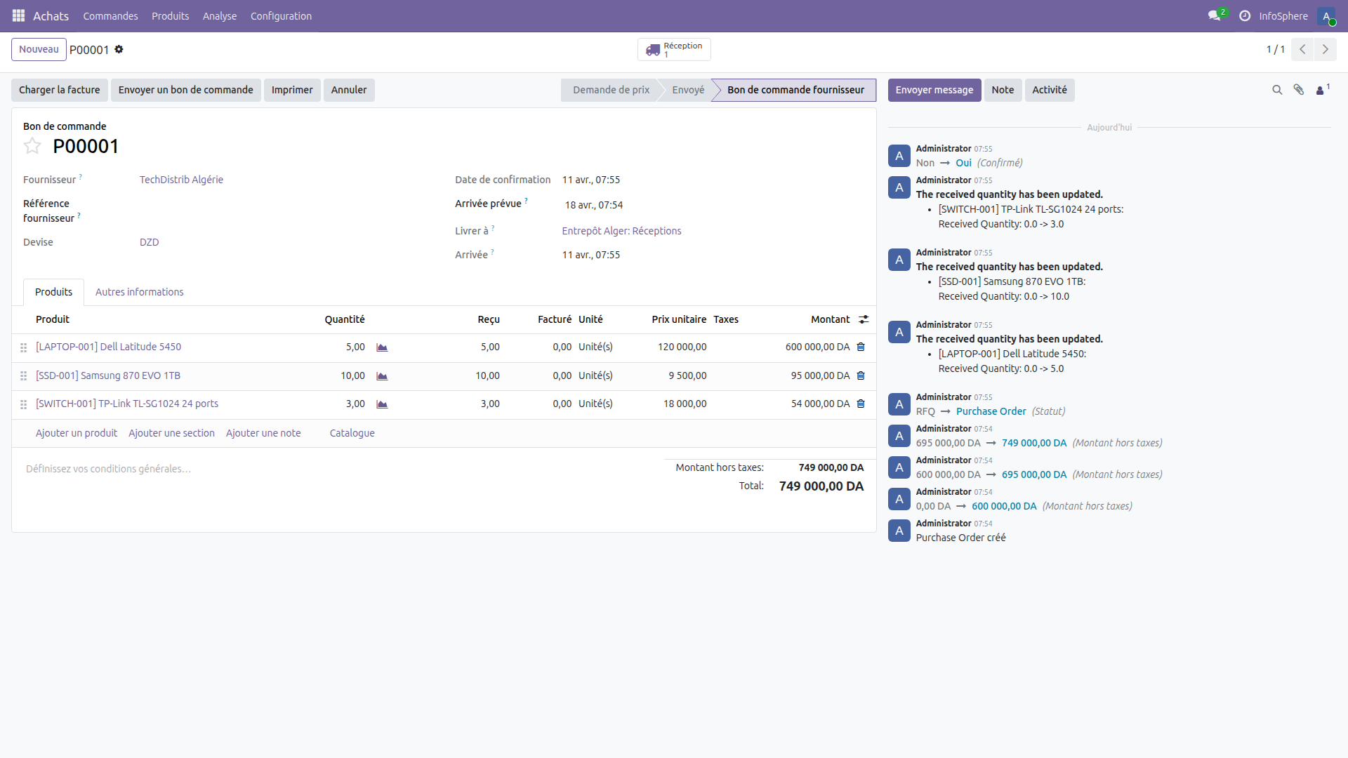Open followers list icon in chatter
Viewport: 1348px width, 758px height.
click(1321, 90)
